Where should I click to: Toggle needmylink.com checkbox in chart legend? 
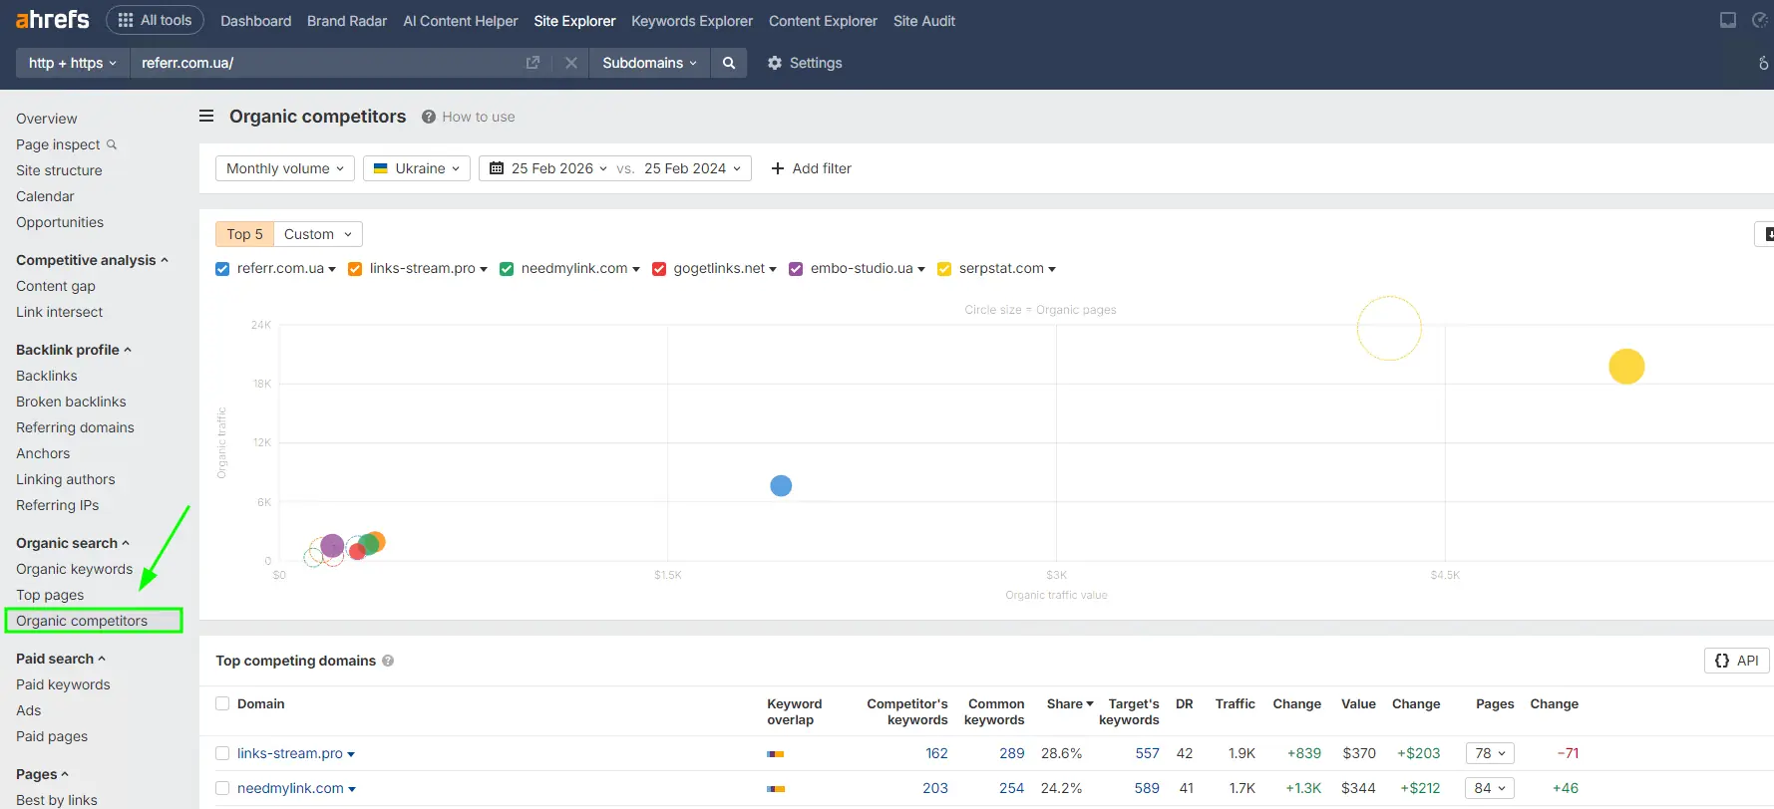(x=507, y=269)
